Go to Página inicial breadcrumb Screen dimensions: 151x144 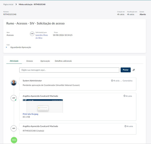coord(8,4)
